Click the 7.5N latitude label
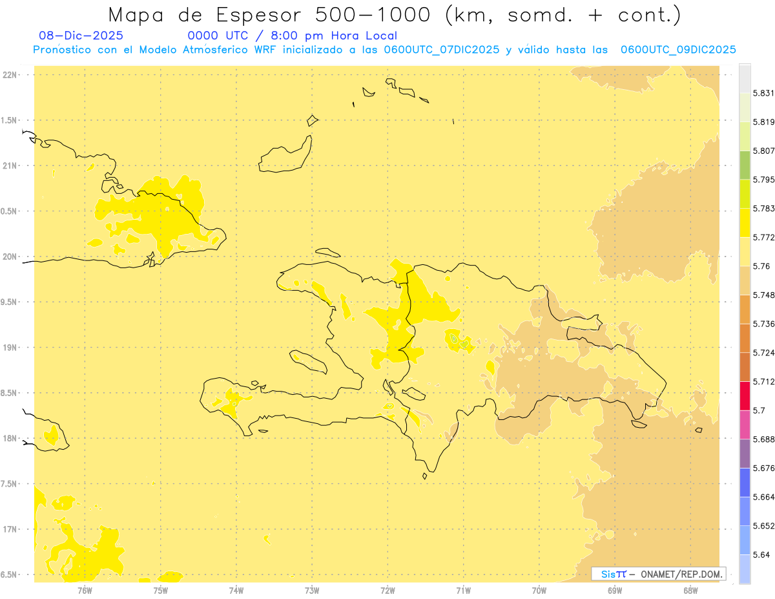Screen dimensions: 775x599 coord(9,484)
